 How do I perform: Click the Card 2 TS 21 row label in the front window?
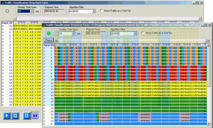49,114
